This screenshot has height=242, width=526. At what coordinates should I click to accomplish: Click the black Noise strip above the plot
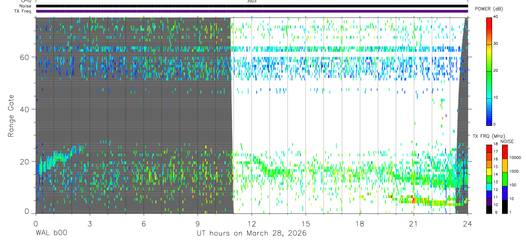[251, 6]
